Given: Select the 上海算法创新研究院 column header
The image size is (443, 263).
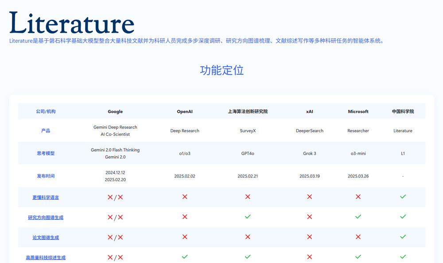Looking at the screenshot, I should (248, 112).
